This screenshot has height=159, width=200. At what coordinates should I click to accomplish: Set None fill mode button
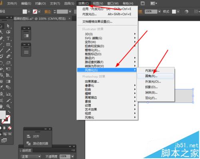point(10,128)
